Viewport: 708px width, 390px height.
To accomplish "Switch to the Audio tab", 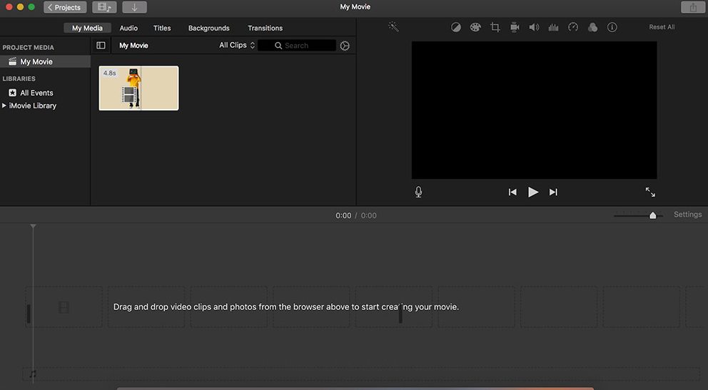I will click(x=128, y=28).
